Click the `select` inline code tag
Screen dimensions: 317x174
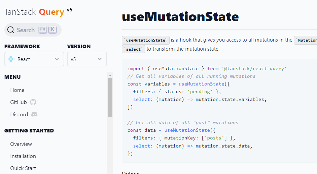134,49
